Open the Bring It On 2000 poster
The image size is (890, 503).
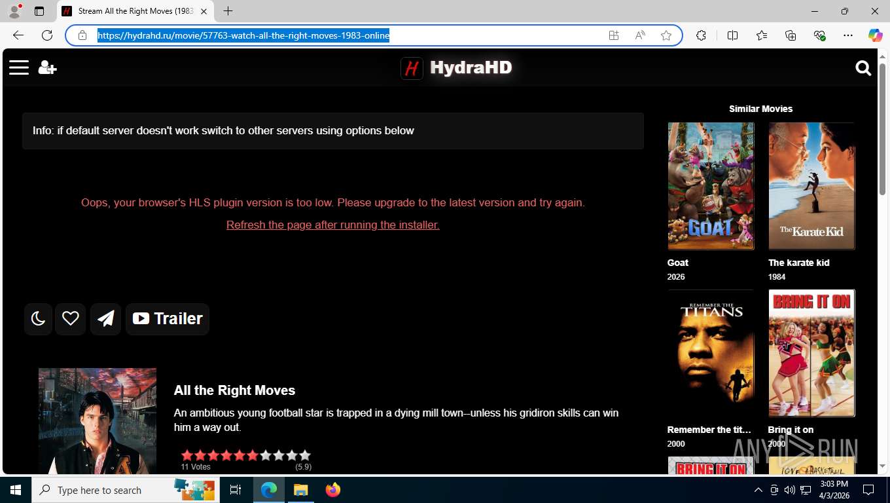coord(811,353)
